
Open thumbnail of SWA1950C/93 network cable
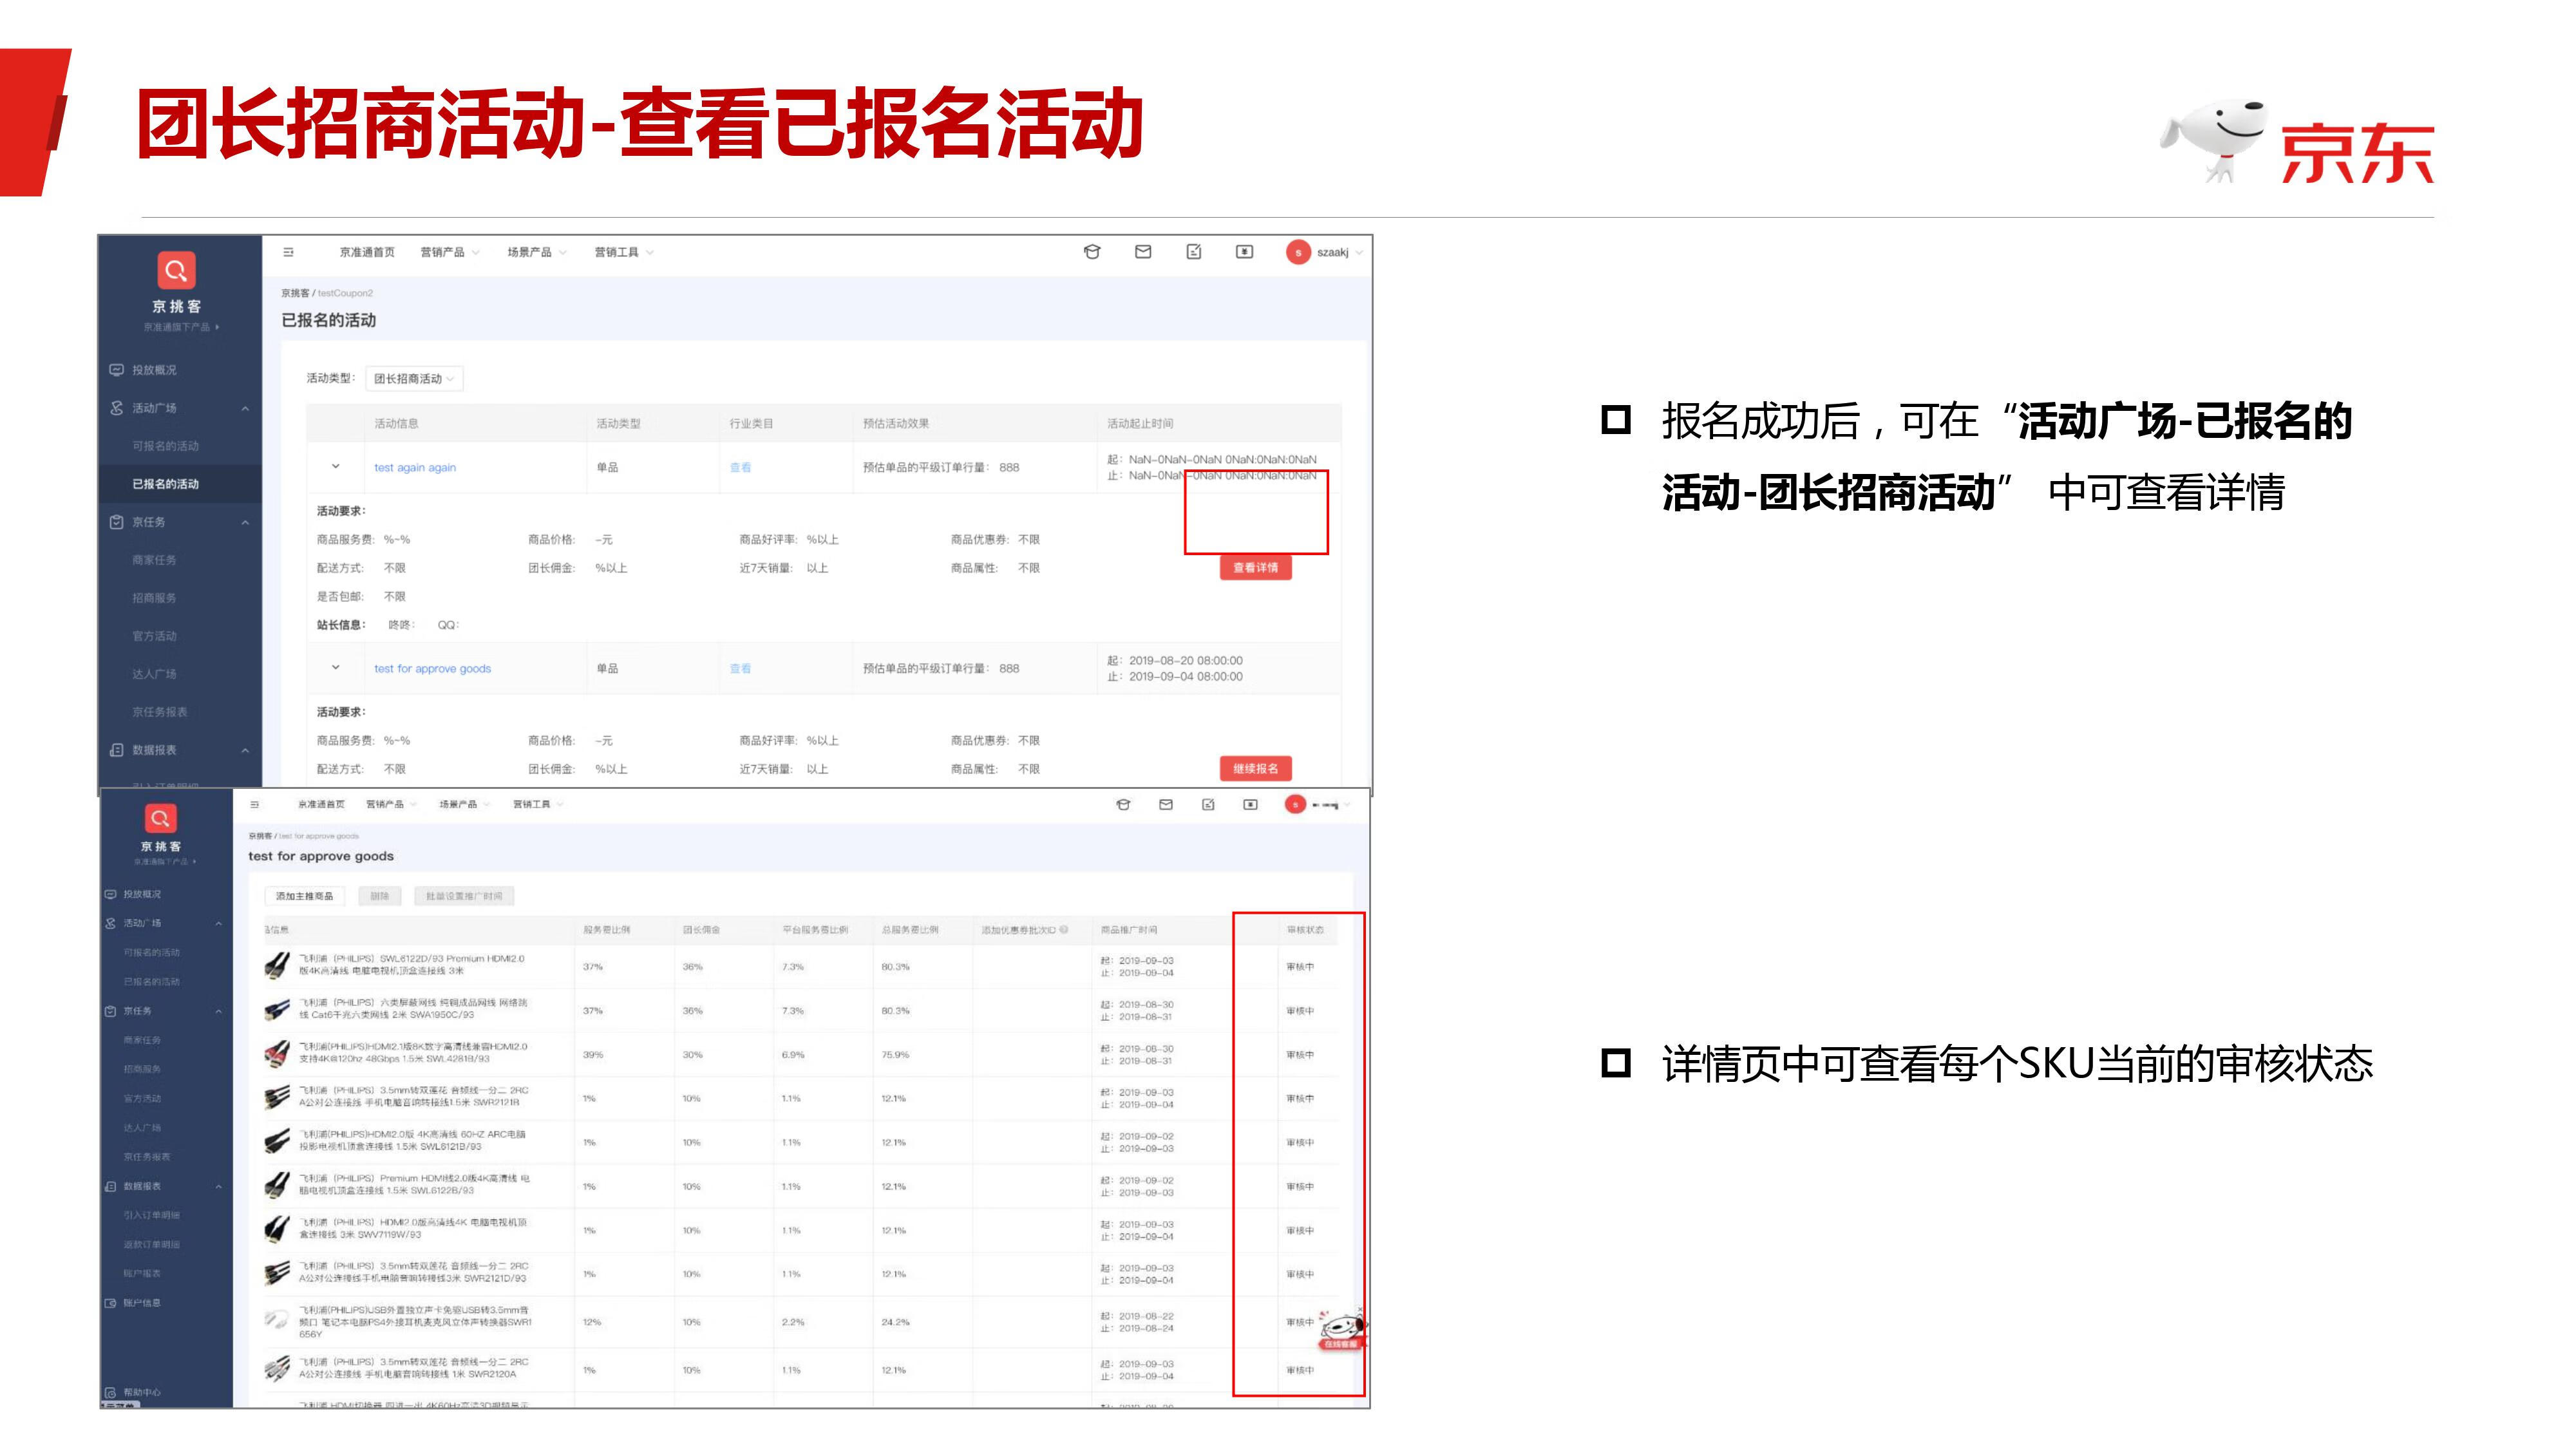tap(277, 1010)
